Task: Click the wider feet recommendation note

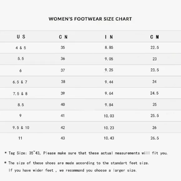Action: tap(72, 170)
